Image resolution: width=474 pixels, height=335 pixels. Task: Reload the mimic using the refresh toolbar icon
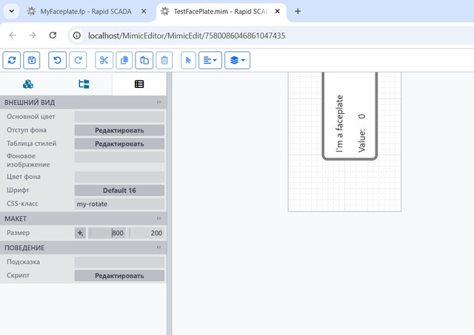12,61
